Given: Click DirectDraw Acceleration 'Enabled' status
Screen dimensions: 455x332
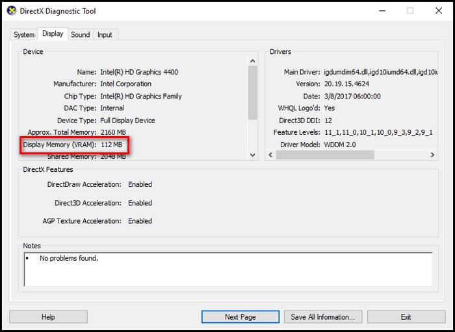Looking at the screenshot, I should coord(140,184).
